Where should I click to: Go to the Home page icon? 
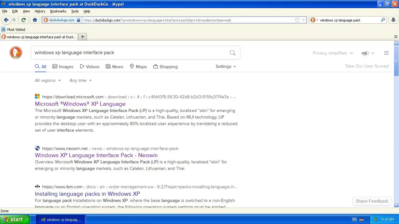[x=35, y=20]
